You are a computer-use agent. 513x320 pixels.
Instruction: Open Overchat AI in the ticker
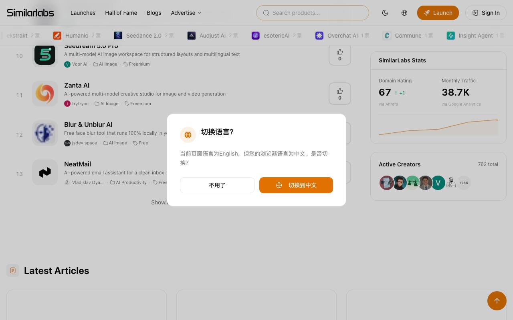pos(343,36)
